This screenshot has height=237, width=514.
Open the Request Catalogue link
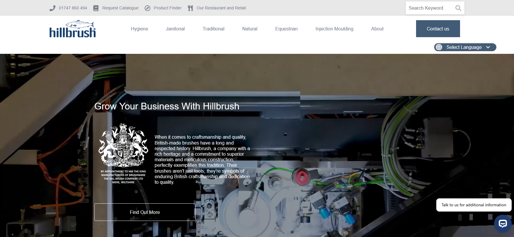pyautogui.click(x=120, y=8)
